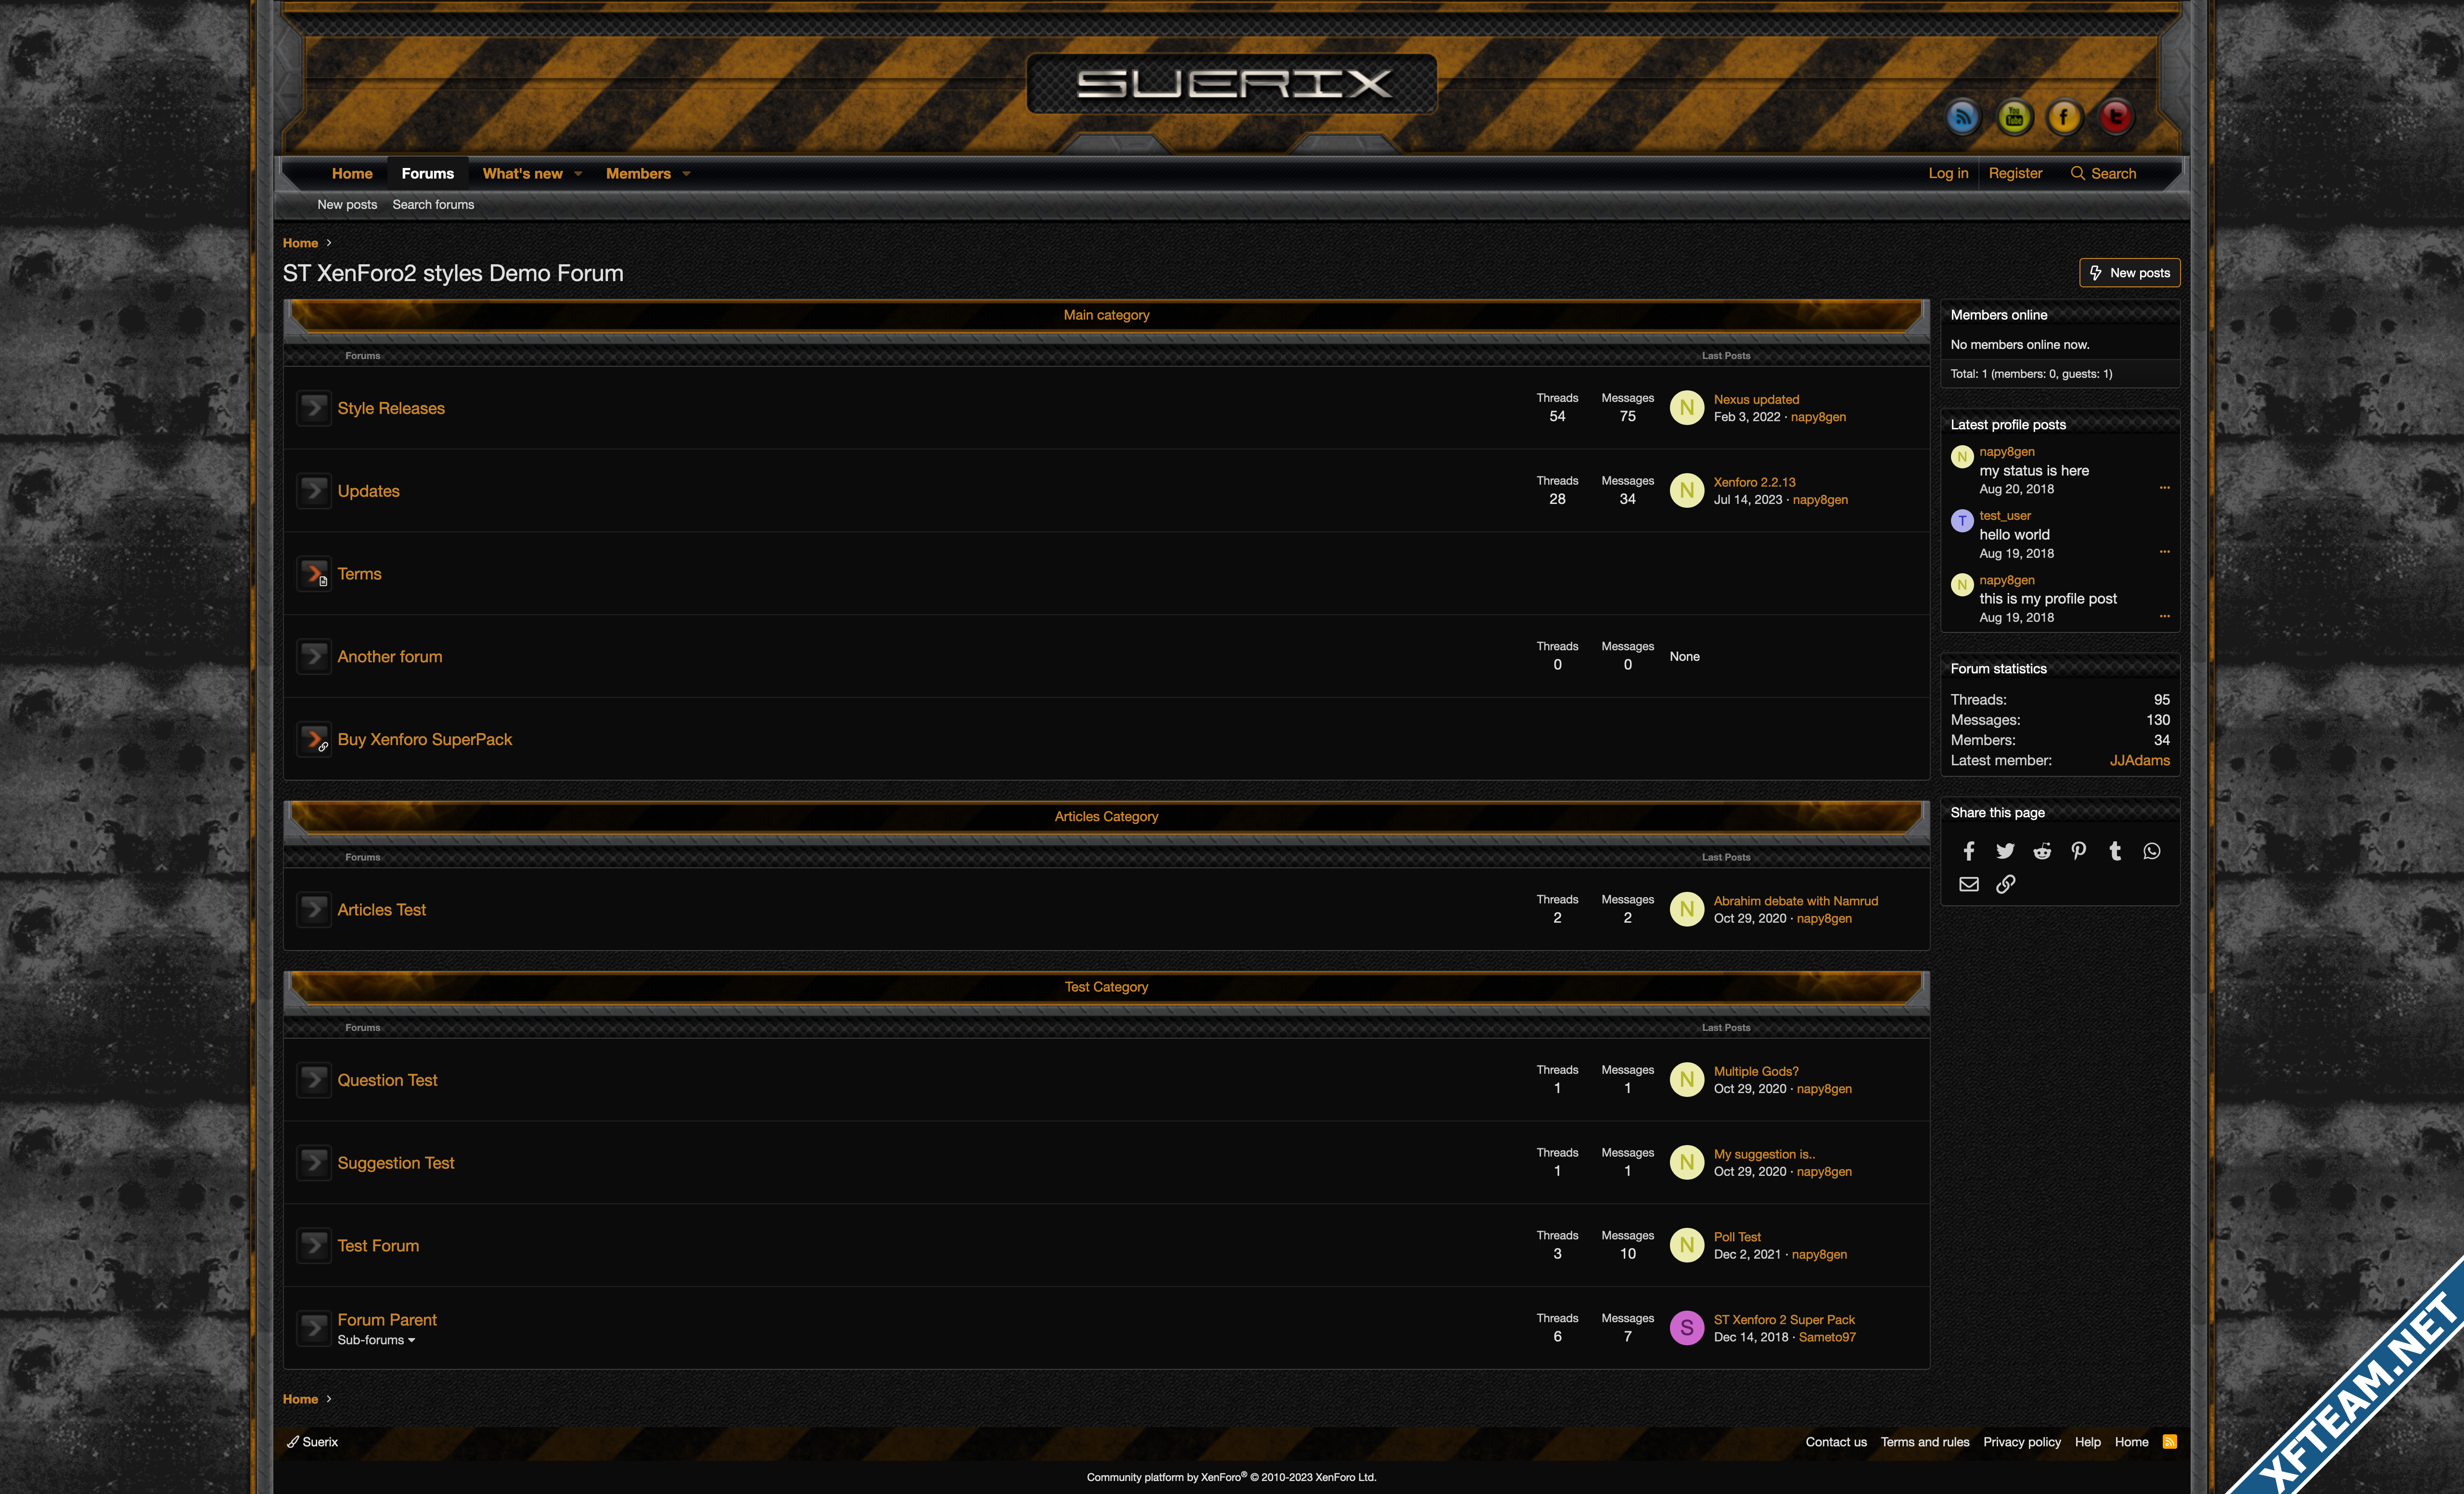Share page by email icon

pos(1968,884)
